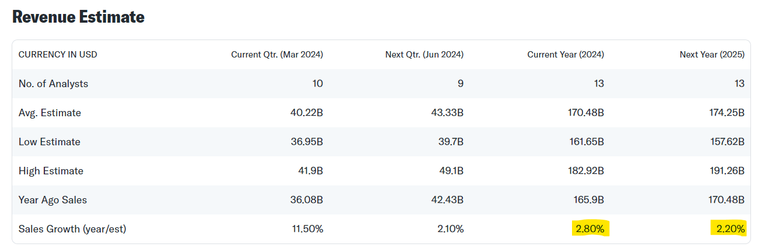This screenshot has height=247, width=758.
Task: Click the highlighted 2.20% sales growth value
Action: pos(730,229)
